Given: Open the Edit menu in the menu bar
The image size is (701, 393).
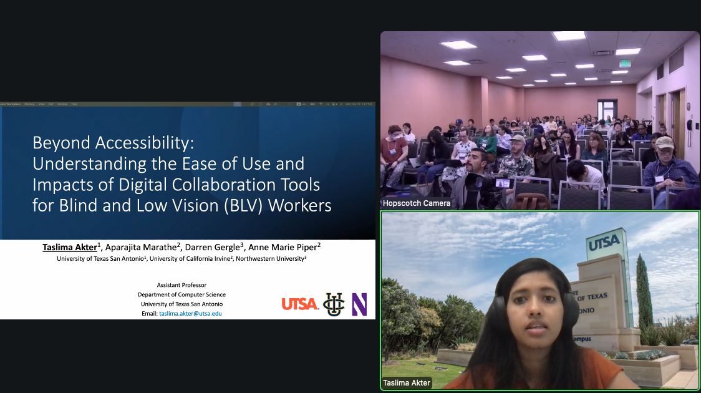Looking at the screenshot, I should (51, 104).
